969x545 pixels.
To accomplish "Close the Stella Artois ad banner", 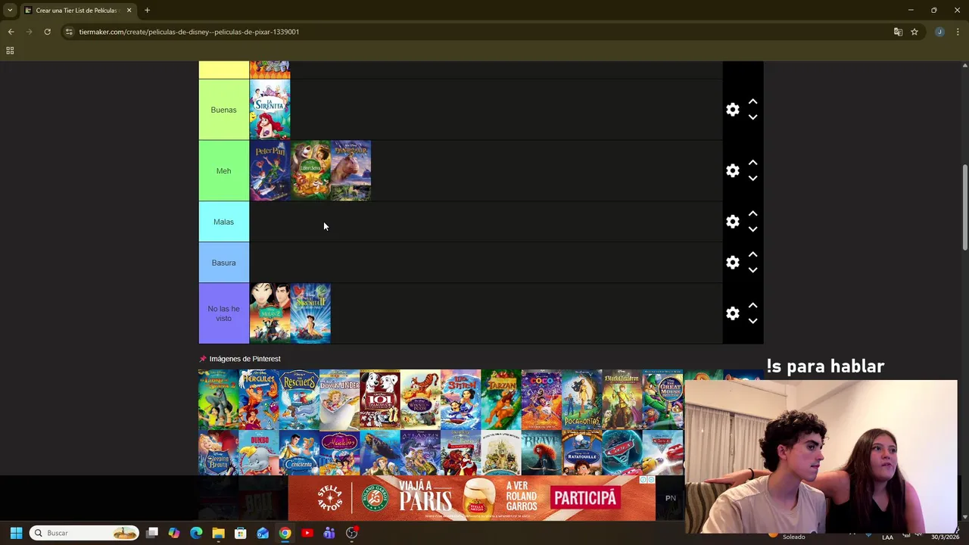I will [x=650, y=480].
